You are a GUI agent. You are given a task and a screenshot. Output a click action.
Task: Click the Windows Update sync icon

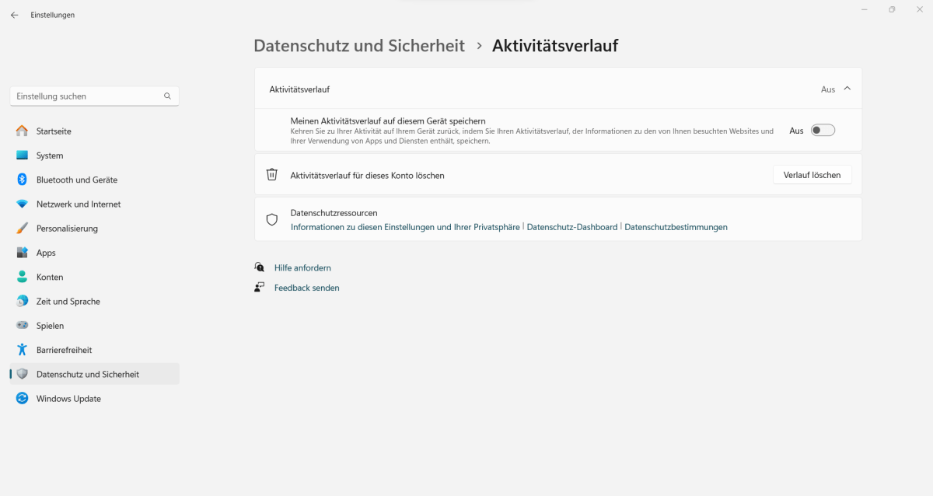click(22, 399)
